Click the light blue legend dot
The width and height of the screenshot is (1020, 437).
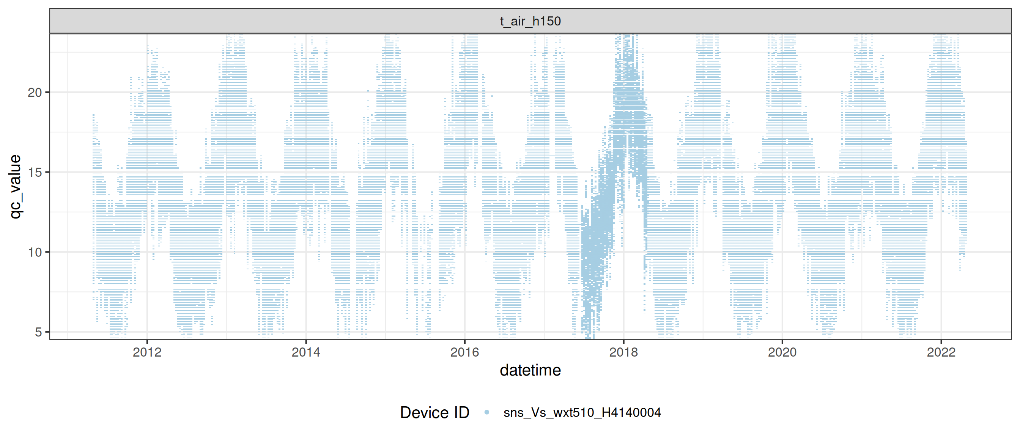(x=486, y=412)
